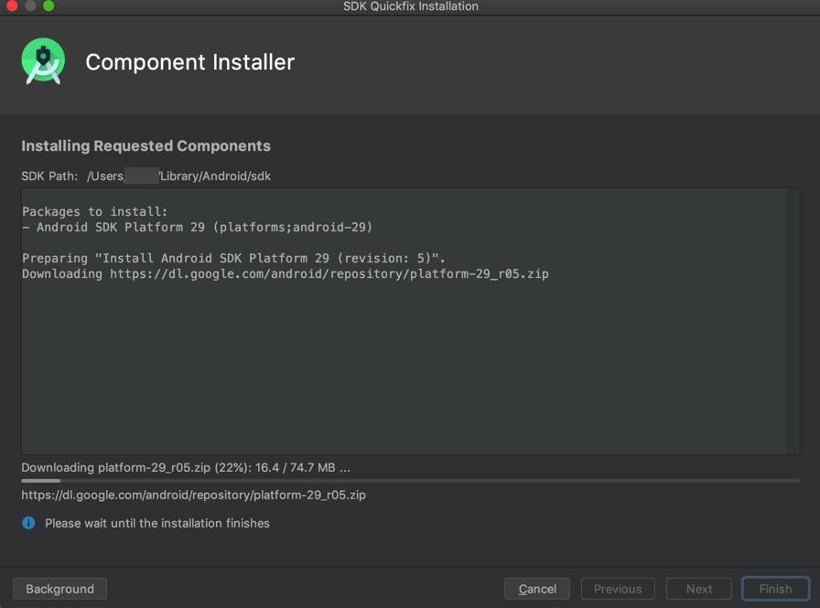Click the blue info icon
Screen dimensions: 820x608
(28, 523)
